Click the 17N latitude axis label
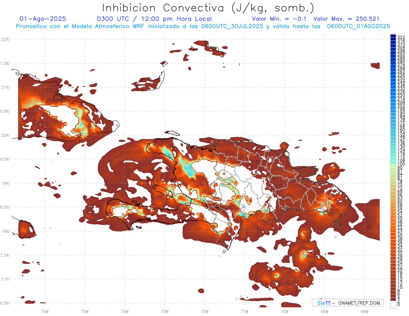Image resolution: width=409 pixels, height=316 pixels. tap(5, 279)
